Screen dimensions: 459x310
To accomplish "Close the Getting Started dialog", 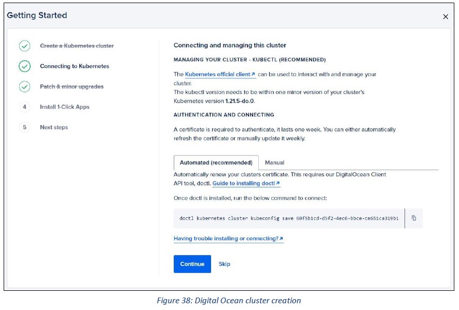I will [445, 17].
